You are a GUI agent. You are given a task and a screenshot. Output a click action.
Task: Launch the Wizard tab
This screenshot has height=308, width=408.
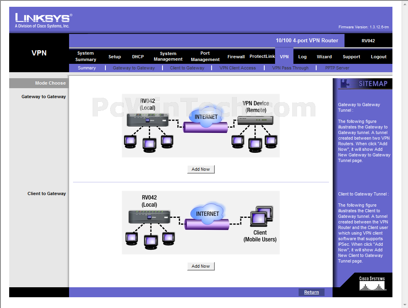[324, 57]
